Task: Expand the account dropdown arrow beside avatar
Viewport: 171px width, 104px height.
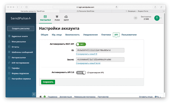Action: point(161,18)
